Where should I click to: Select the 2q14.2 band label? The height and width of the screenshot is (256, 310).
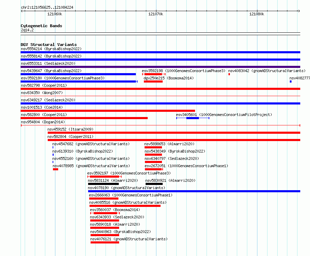click(27, 30)
